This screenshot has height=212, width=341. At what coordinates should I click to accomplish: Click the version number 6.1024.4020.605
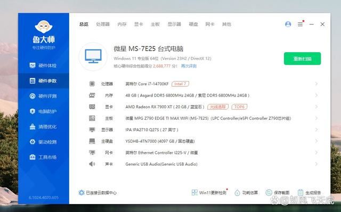(x=44, y=198)
